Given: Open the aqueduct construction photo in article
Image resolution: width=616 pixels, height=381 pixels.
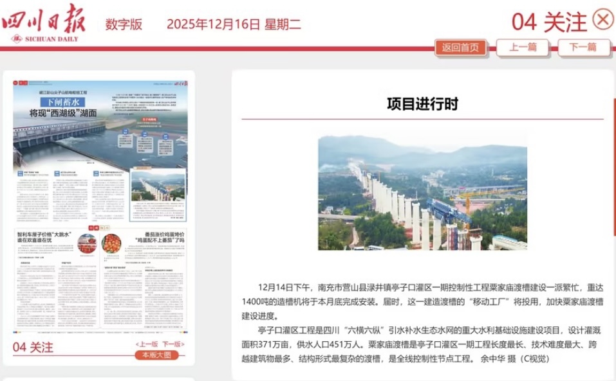Looking at the screenshot, I should point(422,191).
